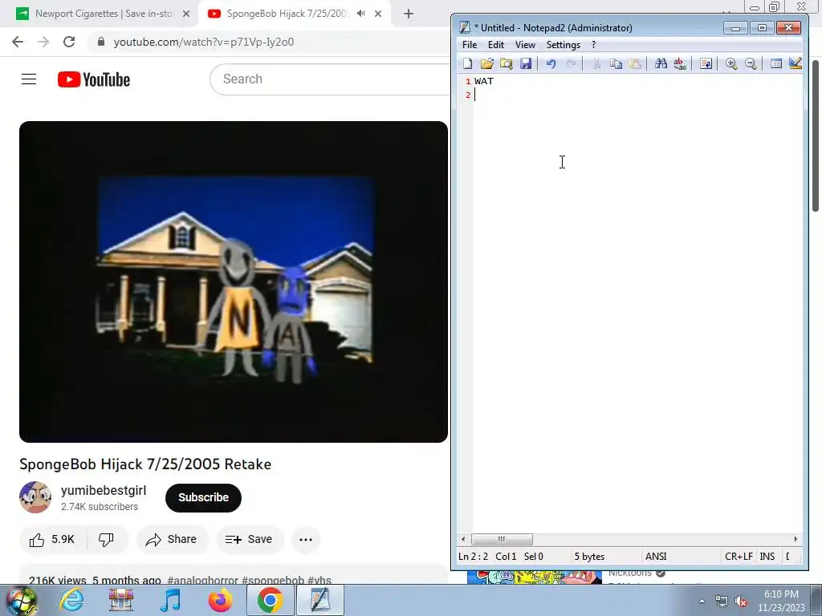Click the 'Ln 2 : 2' status entry
This screenshot has width=822, height=616.
(473, 557)
